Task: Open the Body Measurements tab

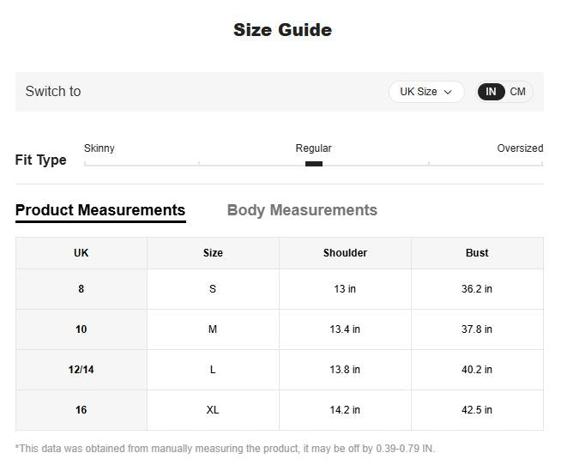Action: coord(302,210)
